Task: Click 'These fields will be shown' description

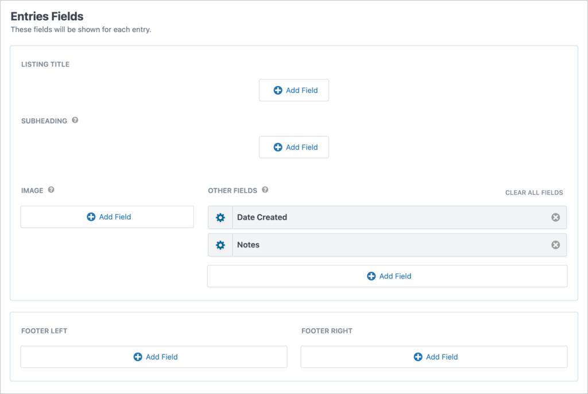Action: (x=81, y=30)
